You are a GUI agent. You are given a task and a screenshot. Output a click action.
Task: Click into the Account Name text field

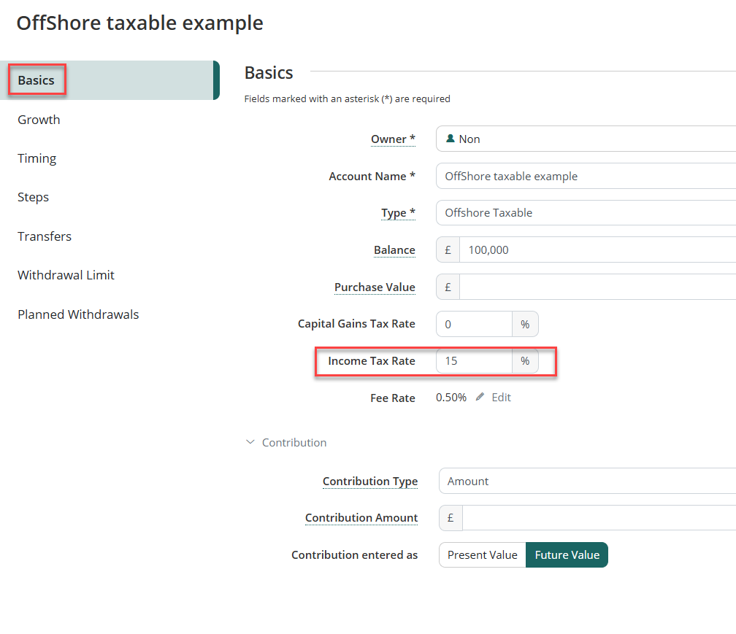[586, 176]
